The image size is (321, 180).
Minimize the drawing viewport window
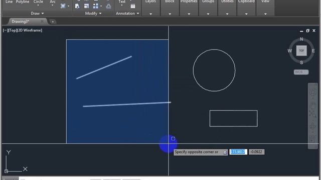tap(301, 31)
